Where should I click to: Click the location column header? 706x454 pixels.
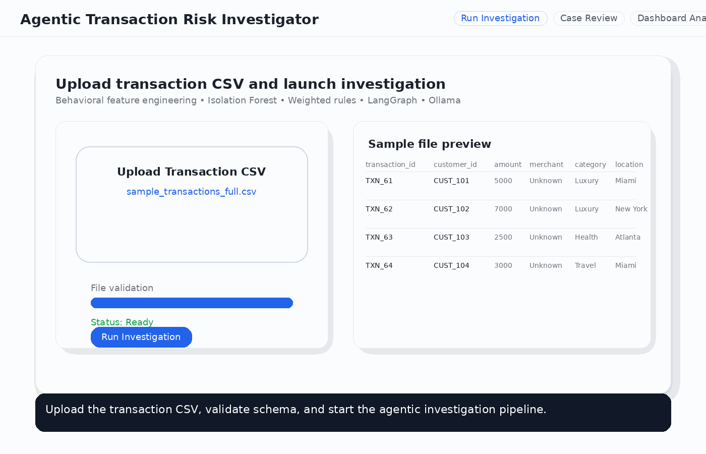tap(629, 164)
